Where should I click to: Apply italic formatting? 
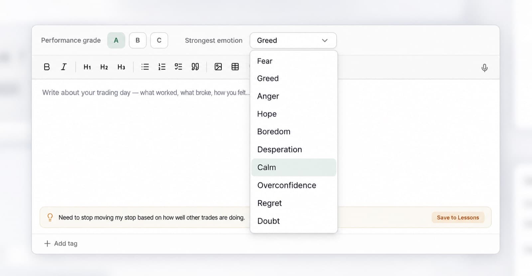point(64,67)
